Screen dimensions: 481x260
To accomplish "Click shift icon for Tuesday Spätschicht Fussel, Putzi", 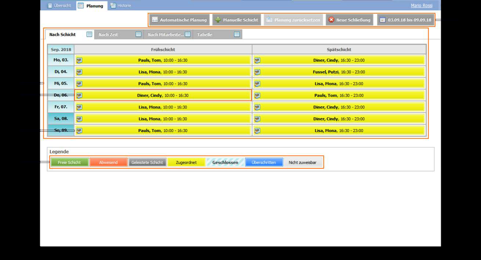I will (257, 72).
